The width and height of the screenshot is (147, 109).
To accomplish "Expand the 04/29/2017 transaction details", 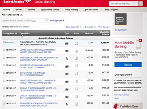I will 4,81.
